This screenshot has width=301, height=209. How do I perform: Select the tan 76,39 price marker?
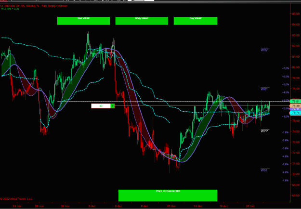tap(295, 106)
